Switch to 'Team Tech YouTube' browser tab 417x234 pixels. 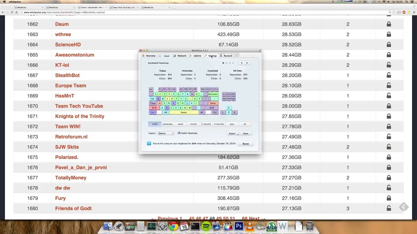click(x=123, y=7)
